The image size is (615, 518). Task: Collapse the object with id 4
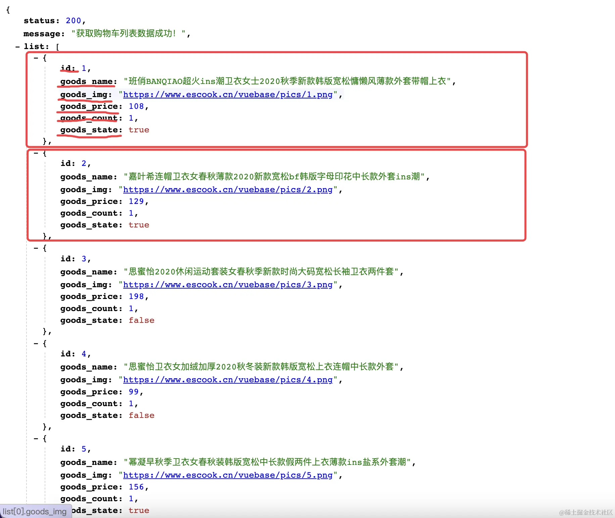[x=36, y=343]
